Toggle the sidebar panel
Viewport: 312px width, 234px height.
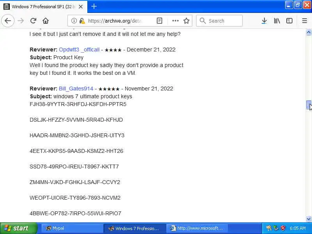[289, 21]
